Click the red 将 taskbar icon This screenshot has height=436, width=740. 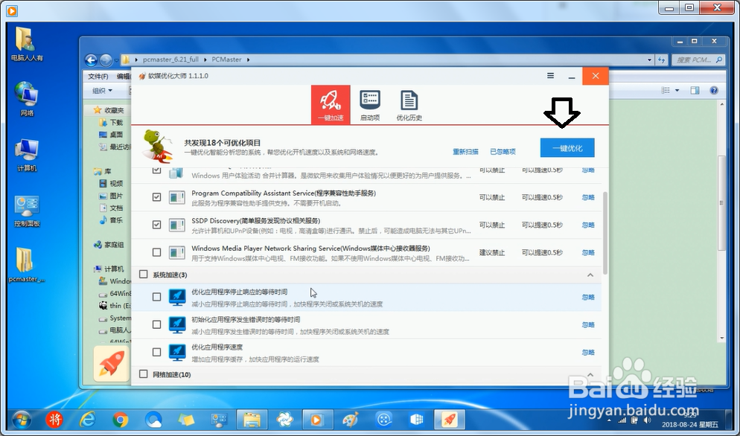click(54, 420)
